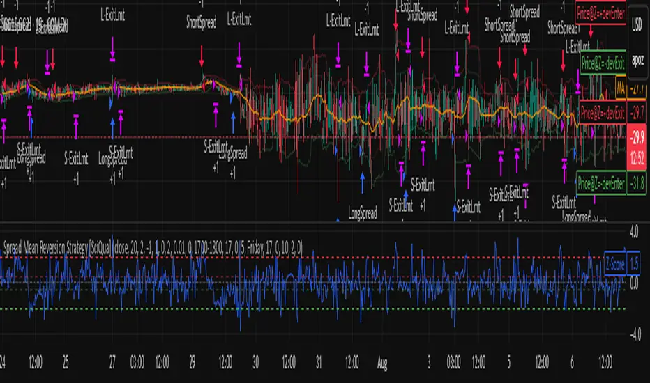
Task: Click the Z-Score label in lower pane
Action: pyautogui.click(x=616, y=265)
